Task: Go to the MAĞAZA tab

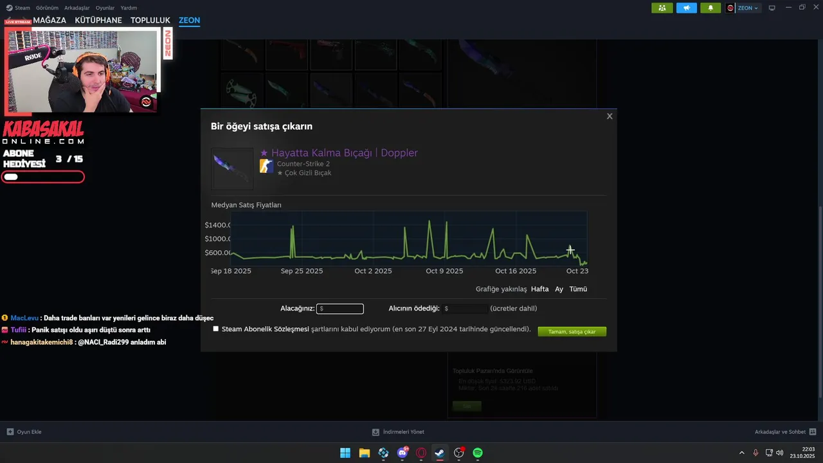Action: pos(50,20)
